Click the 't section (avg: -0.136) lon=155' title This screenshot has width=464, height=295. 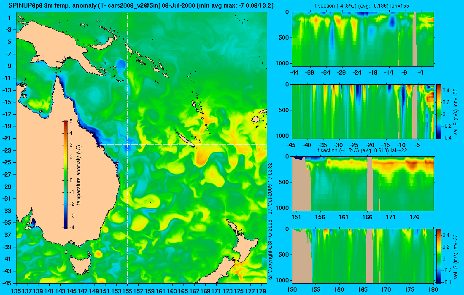tap(362, 5)
